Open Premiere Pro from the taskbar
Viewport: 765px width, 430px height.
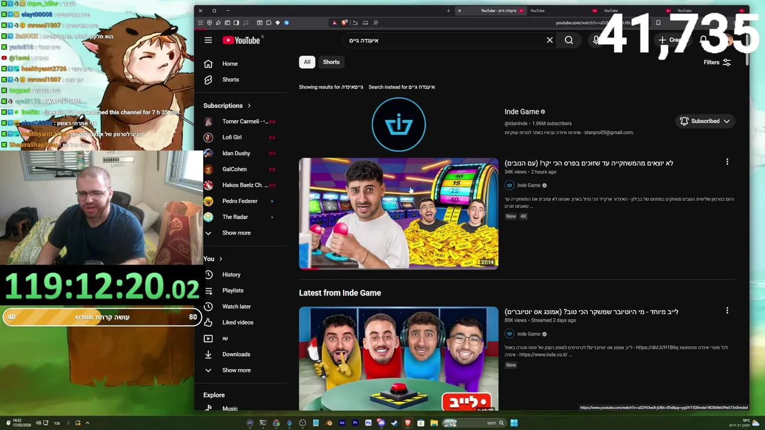click(355, 423)
